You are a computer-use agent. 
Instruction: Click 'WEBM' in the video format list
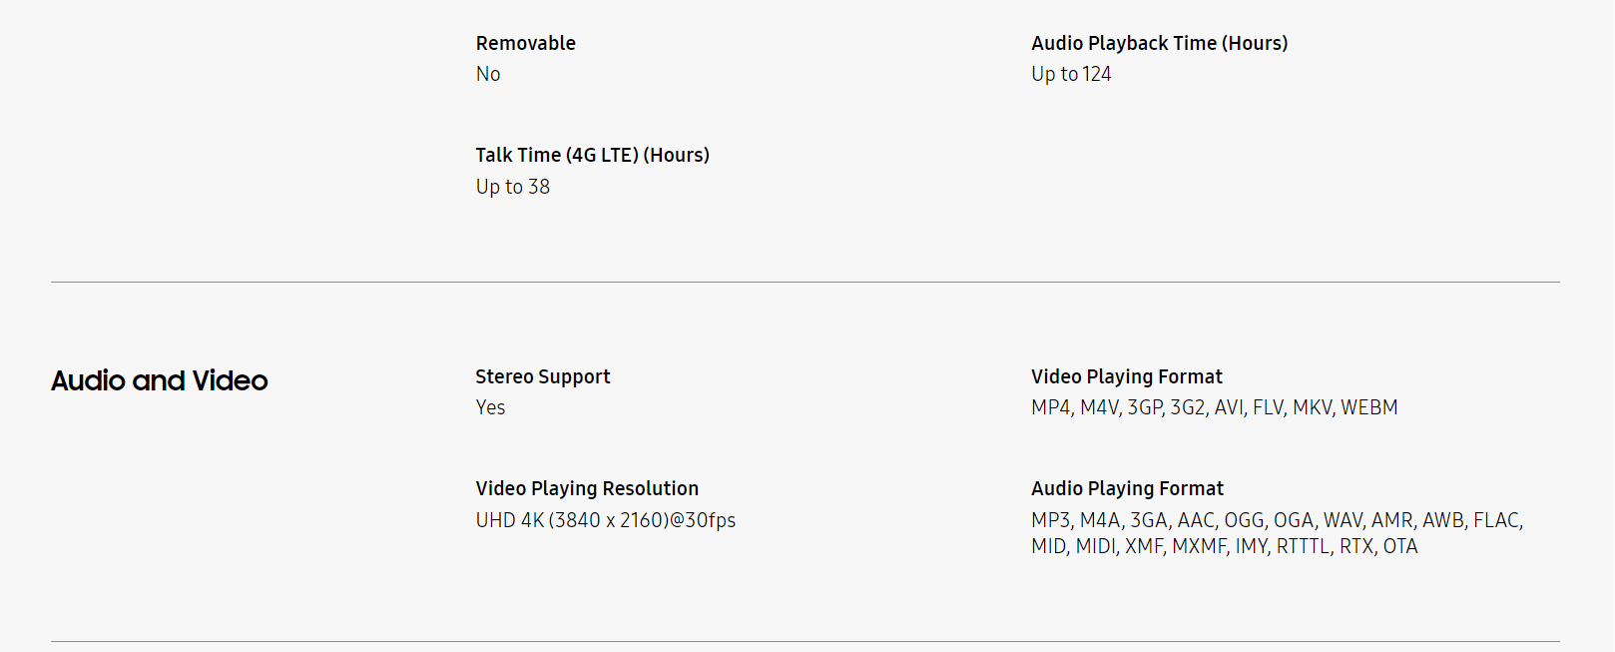[1368, 407]
